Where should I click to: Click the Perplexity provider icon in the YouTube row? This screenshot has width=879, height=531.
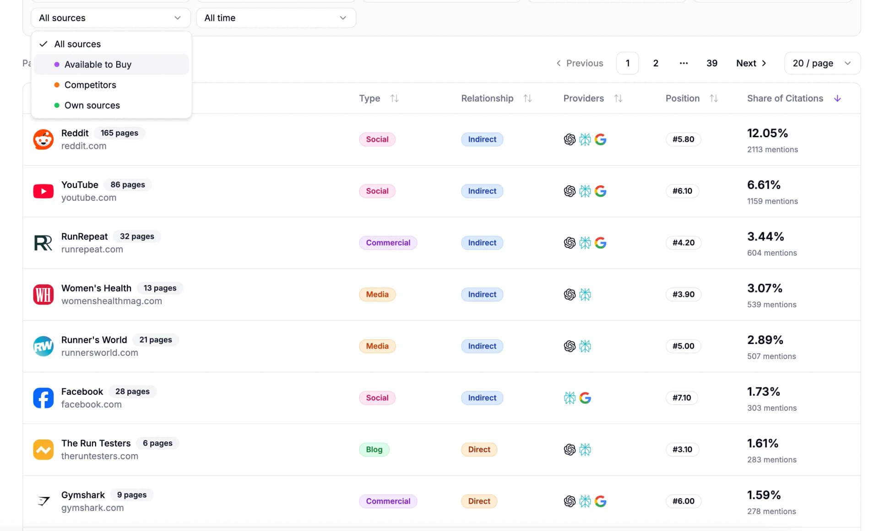click(x=585, y=191)
